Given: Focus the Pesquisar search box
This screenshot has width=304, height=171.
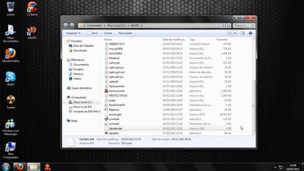Looking at the screenshot, I should 244,26.
